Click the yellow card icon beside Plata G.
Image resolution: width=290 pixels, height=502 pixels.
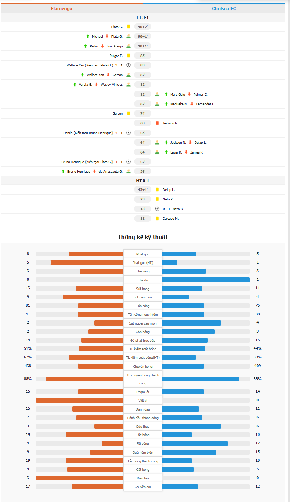point(129,26)
